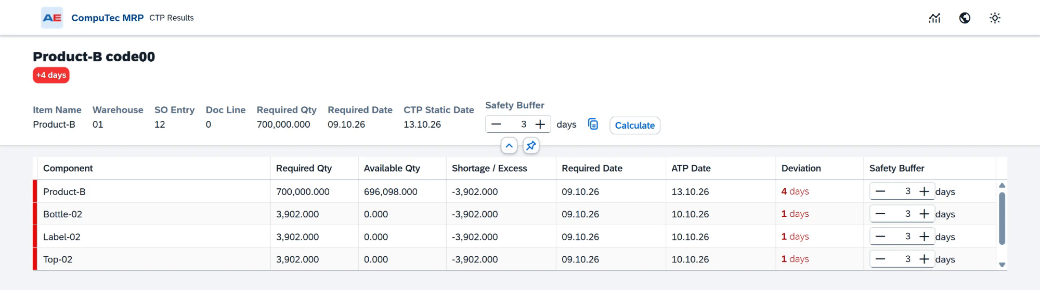Click the CompuTec MRP title
This screenshot has height=290, width=1040.
107,18
